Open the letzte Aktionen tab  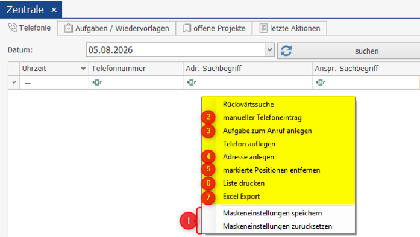pyautogui.click(x=289, y=28)
